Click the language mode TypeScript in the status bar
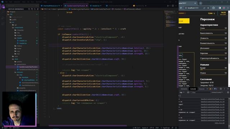The image size is (230, 129). (x=166, y=128)
